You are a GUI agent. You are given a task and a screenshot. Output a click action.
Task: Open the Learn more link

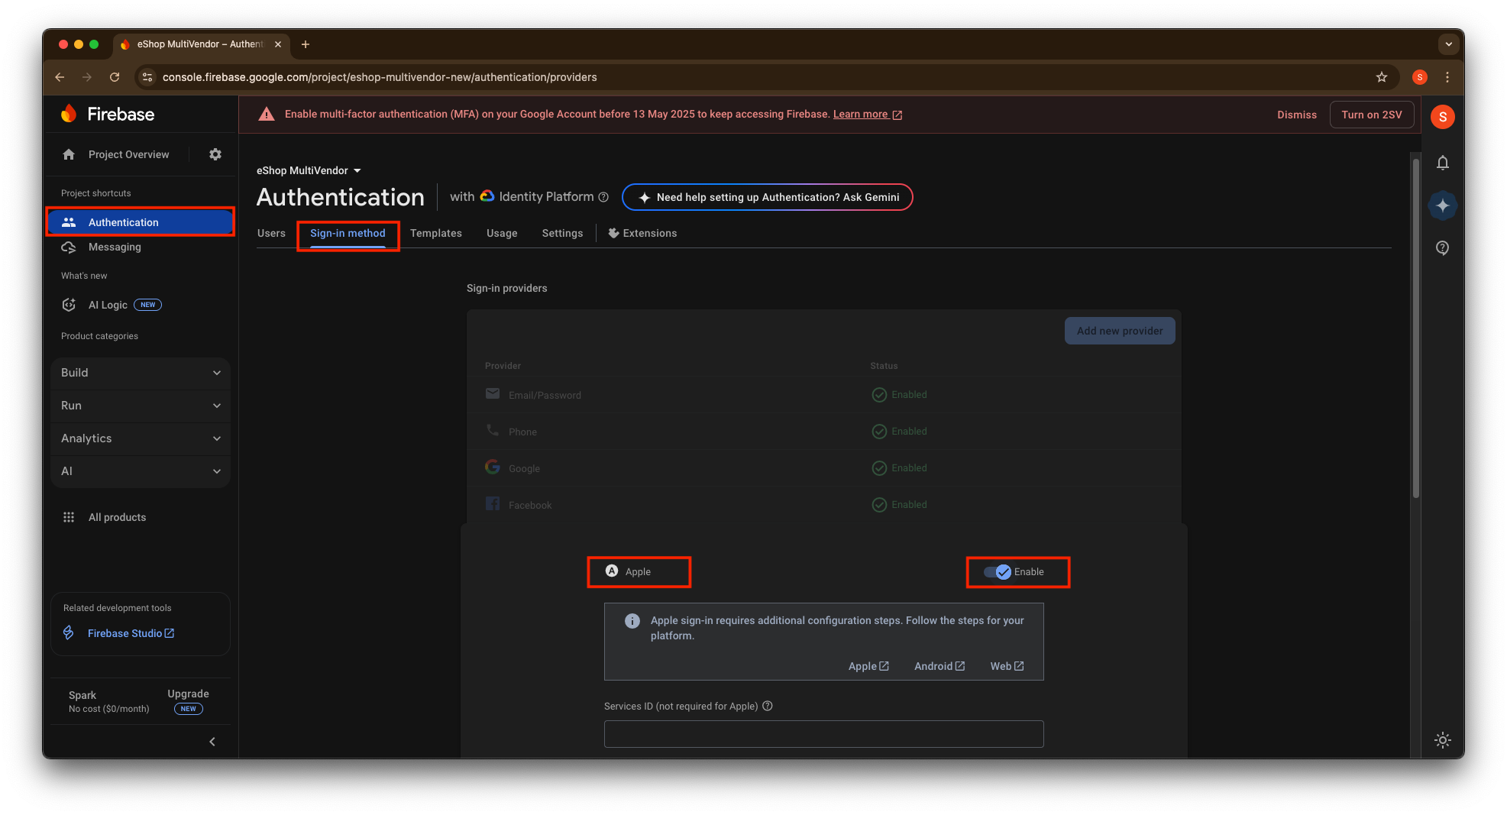(868, 115)
